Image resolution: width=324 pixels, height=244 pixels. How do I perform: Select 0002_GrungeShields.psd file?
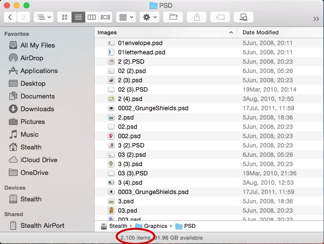[x=209, y=108]
